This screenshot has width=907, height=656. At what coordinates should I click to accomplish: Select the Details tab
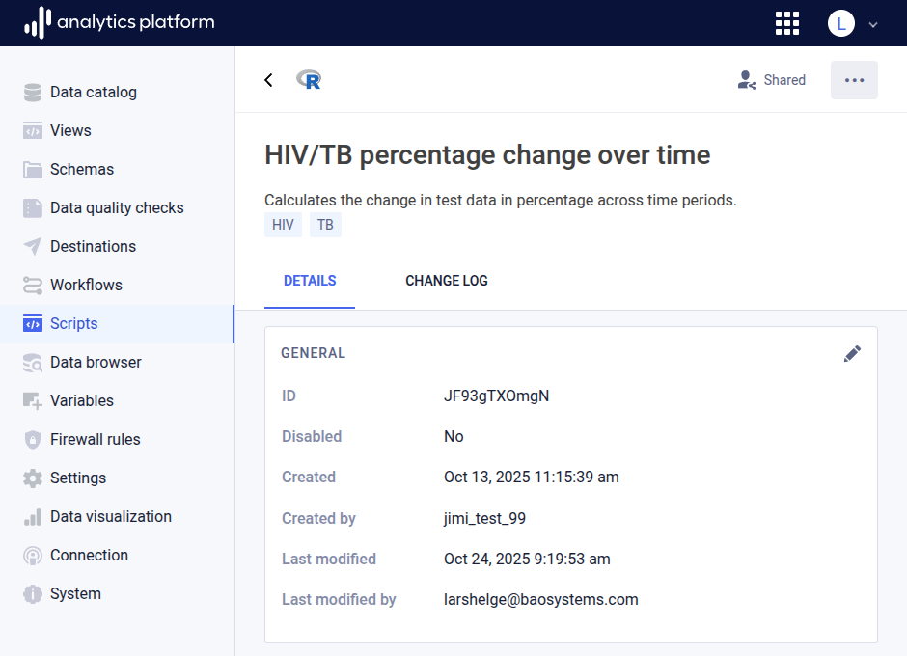[x=310, y=281]
